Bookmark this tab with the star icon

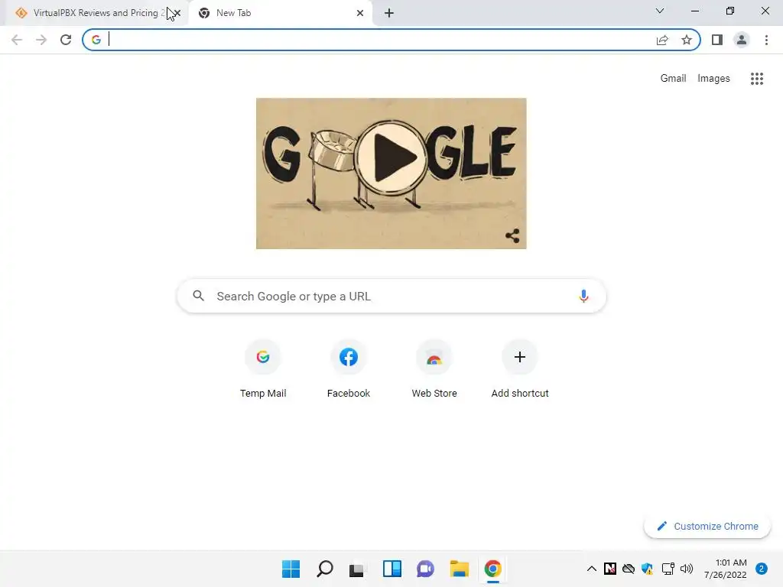pos(687,40)
